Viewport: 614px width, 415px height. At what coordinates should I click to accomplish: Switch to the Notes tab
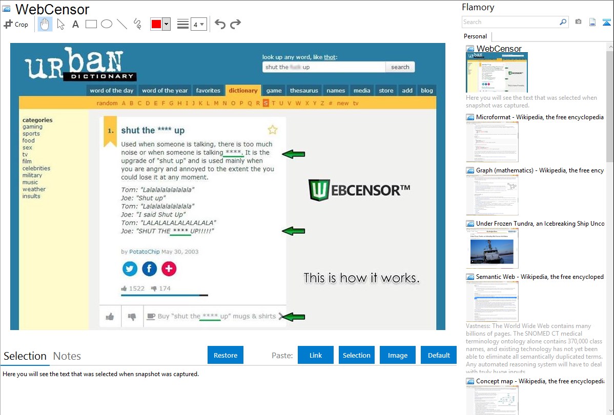tap(67, 356)
